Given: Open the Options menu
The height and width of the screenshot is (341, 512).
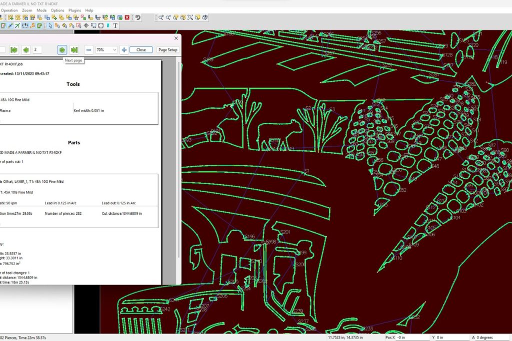Looking at the screenshot, I should click(x=57, y=10).
